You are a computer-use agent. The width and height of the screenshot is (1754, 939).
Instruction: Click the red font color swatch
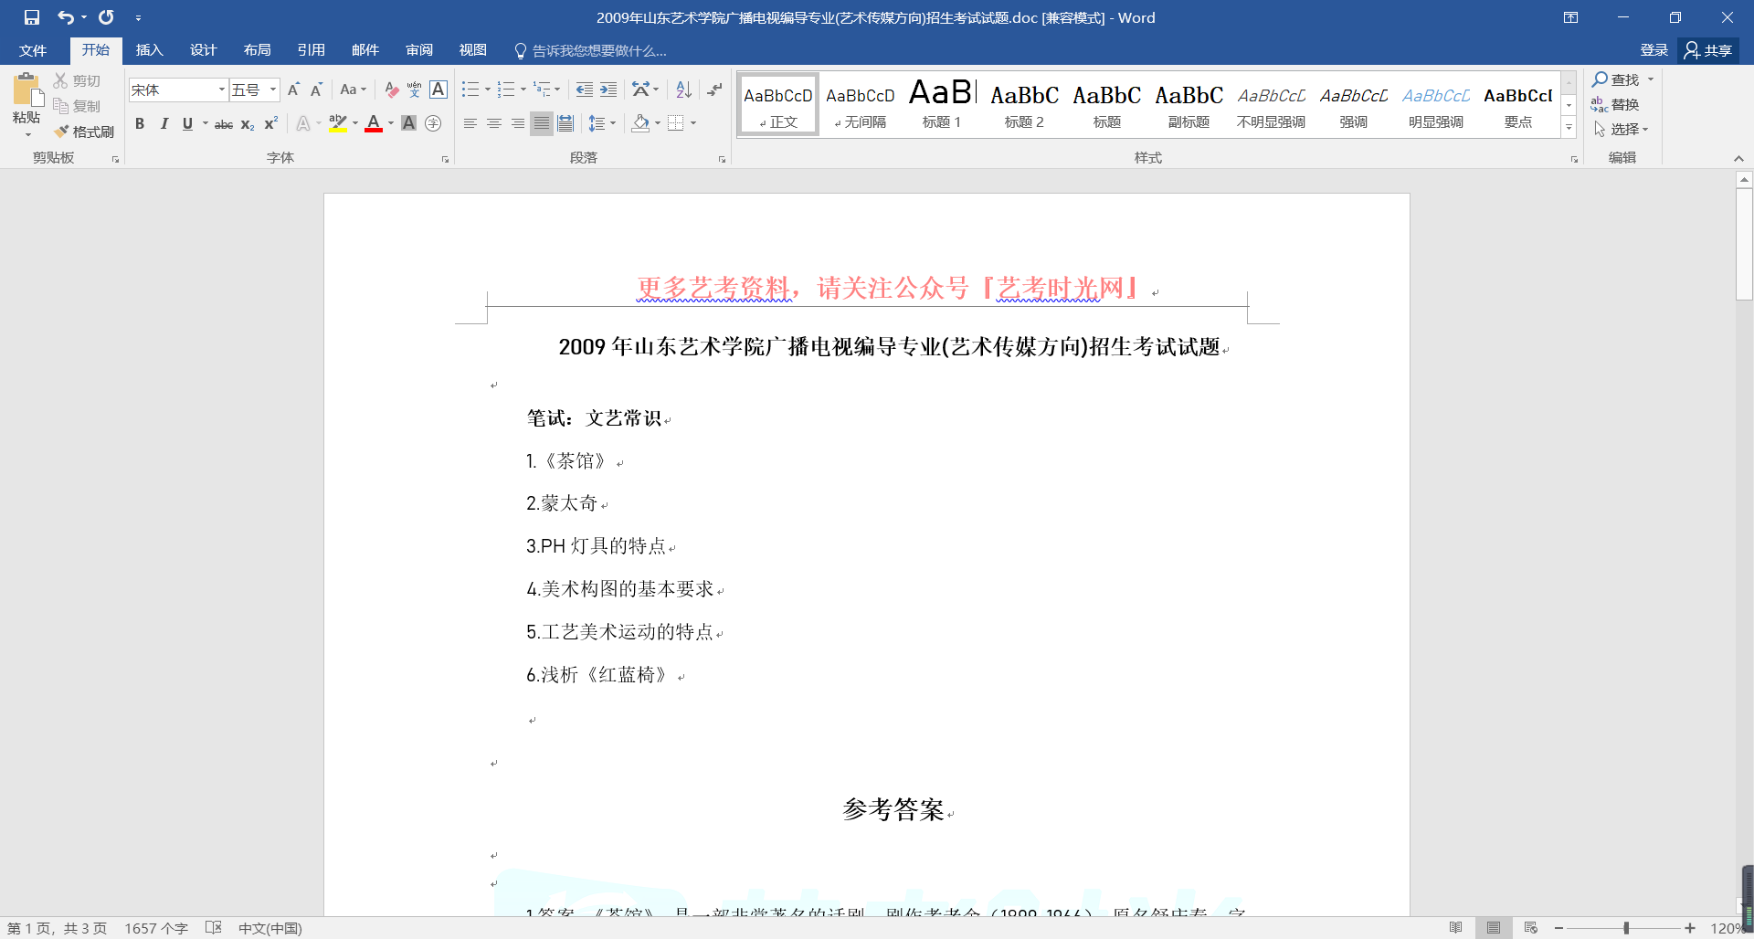click(x=373, y=124)
